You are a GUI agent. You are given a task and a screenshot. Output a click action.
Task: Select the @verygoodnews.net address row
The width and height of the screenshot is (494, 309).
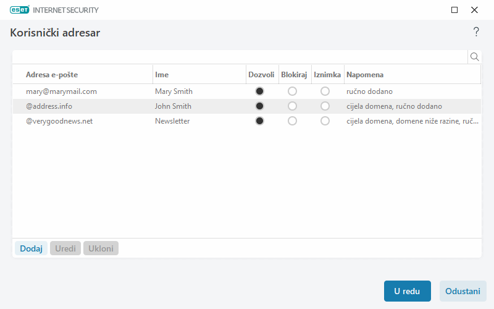59,121
